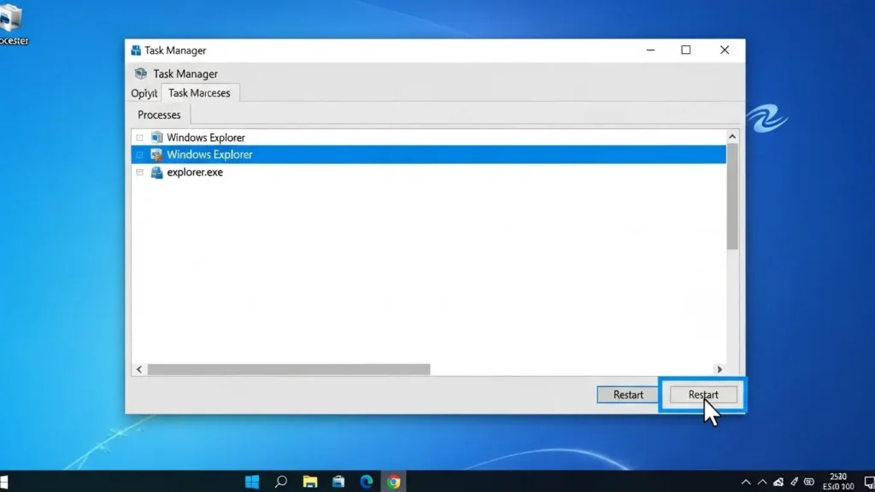875x492 pixels.
Task: Open Google Chrome from the taskbar
Action: click(x=393, y=482)
